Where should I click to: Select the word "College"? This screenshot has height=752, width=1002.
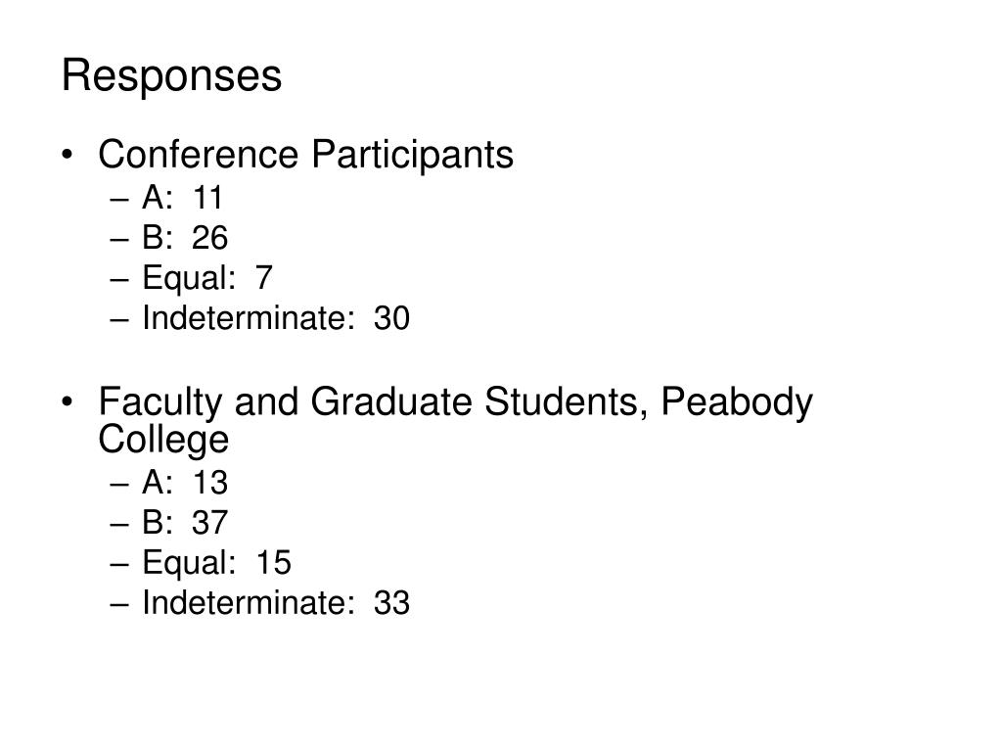163,441
